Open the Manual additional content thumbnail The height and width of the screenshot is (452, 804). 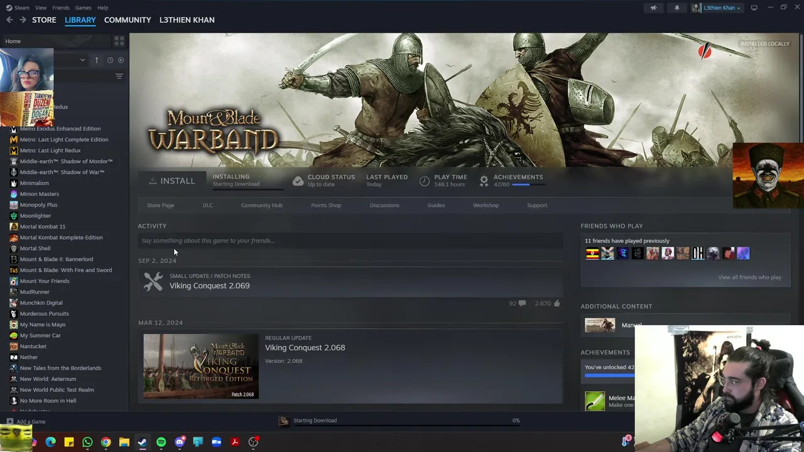coord(600,325)
